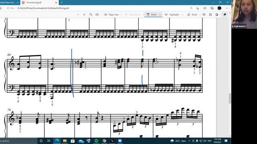The height and width of the screenshot is (144, 257).
Task: Zoom out with the minus button
Action: point(78,15)
